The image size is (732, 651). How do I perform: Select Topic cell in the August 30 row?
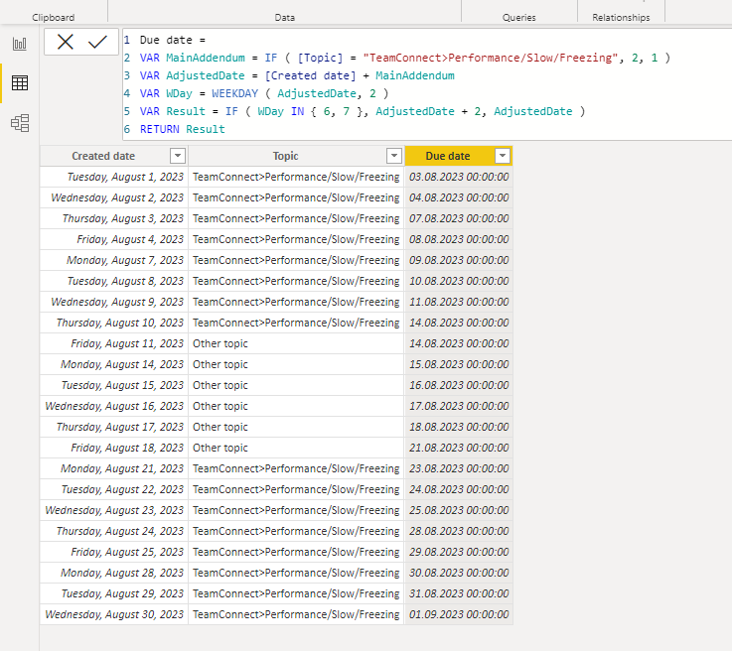click(296, 614)
